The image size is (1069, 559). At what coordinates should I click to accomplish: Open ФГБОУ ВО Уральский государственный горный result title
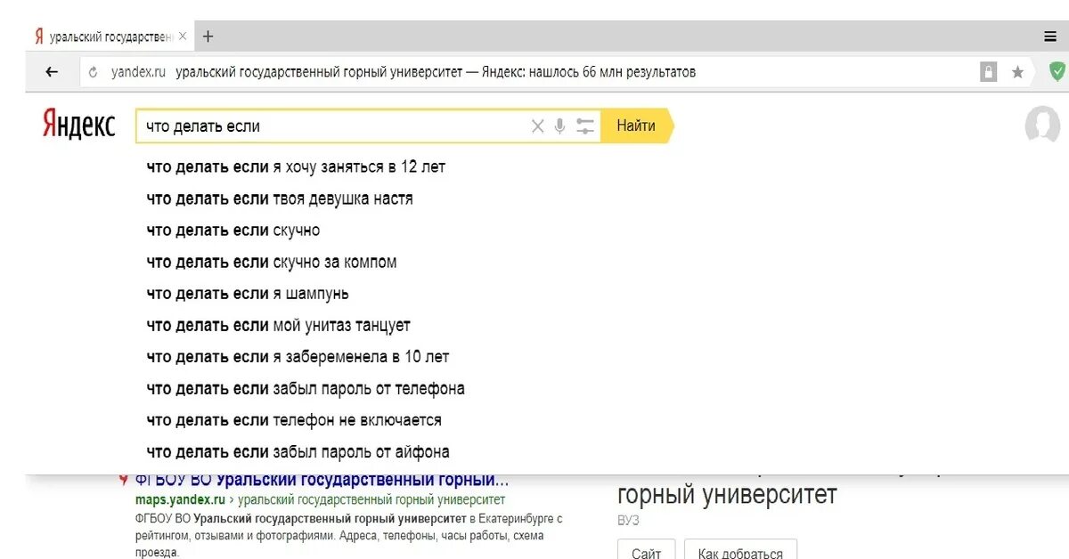tap(322, 481)
